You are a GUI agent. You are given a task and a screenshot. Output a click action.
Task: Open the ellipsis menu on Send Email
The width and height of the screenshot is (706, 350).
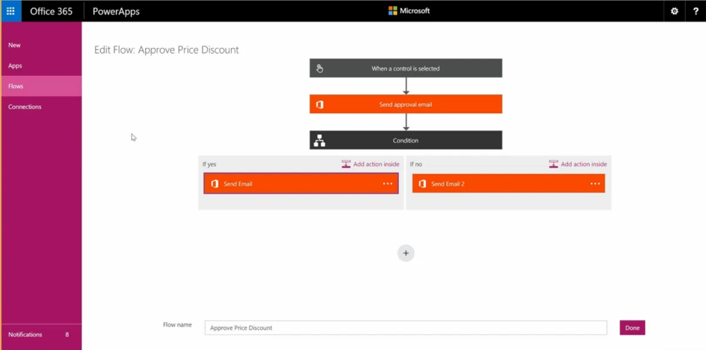coord(387,184)
